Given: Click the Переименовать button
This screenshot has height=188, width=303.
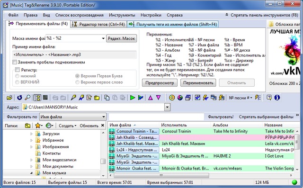Looking at the screenshot, I should [x=198, y=83].
